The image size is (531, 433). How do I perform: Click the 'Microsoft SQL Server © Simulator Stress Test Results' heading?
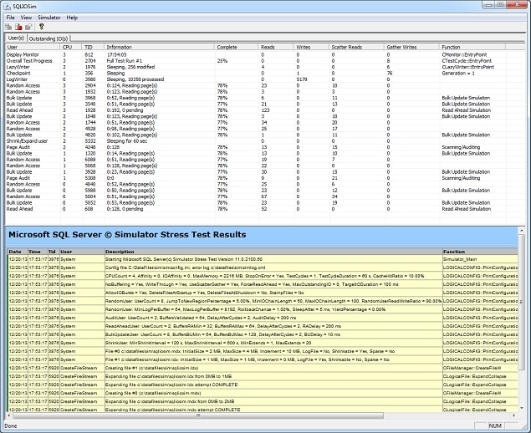127,234
